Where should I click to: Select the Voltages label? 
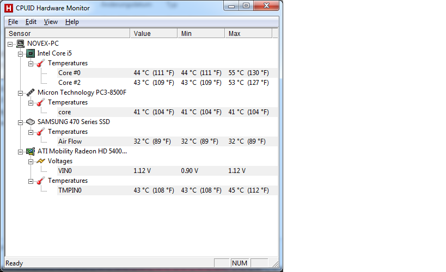point(60,161)
